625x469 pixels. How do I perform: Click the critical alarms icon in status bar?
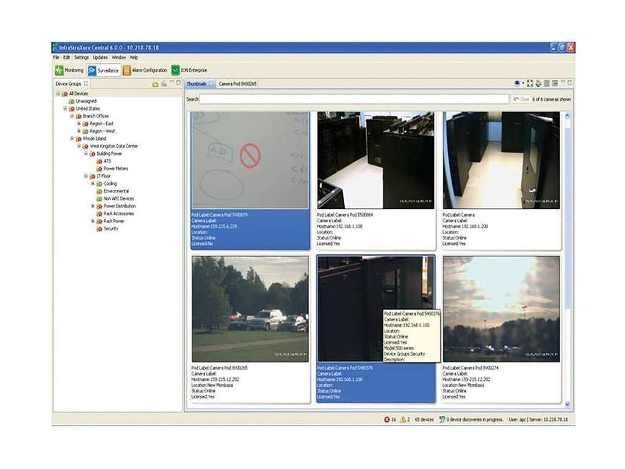[x=387, y=420]
